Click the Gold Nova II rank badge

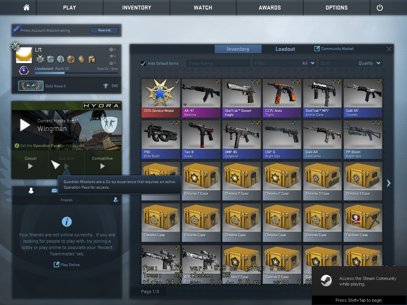(x=31, y=86)
